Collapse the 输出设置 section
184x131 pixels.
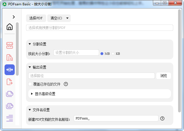[x=30, y=67]
